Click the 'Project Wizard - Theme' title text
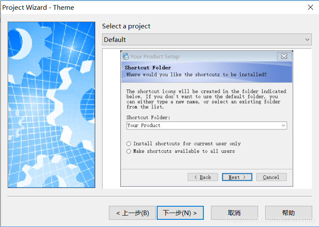Viewport: 319px width, 227px height. coord(38,8)
